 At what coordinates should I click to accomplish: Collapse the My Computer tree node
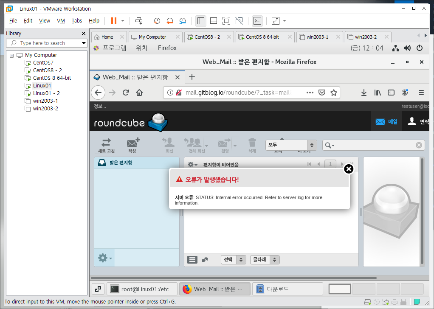click(11, 55)
